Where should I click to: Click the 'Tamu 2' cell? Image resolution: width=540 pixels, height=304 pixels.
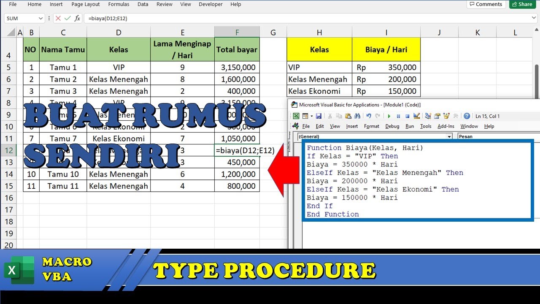click(x=63, y=79)
